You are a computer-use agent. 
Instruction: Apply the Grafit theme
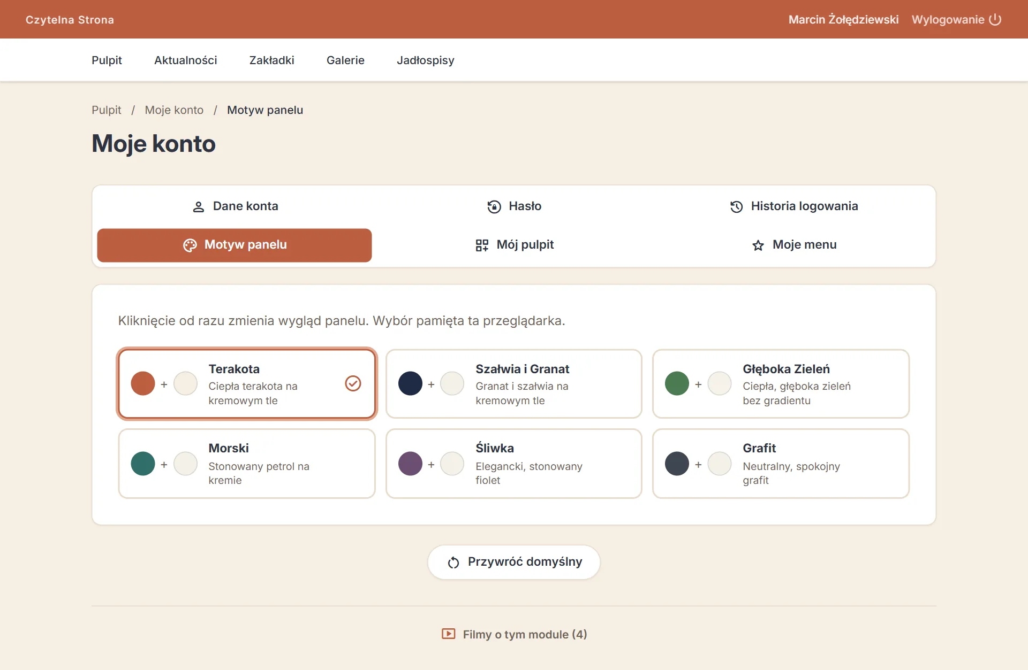click(781, 464)
